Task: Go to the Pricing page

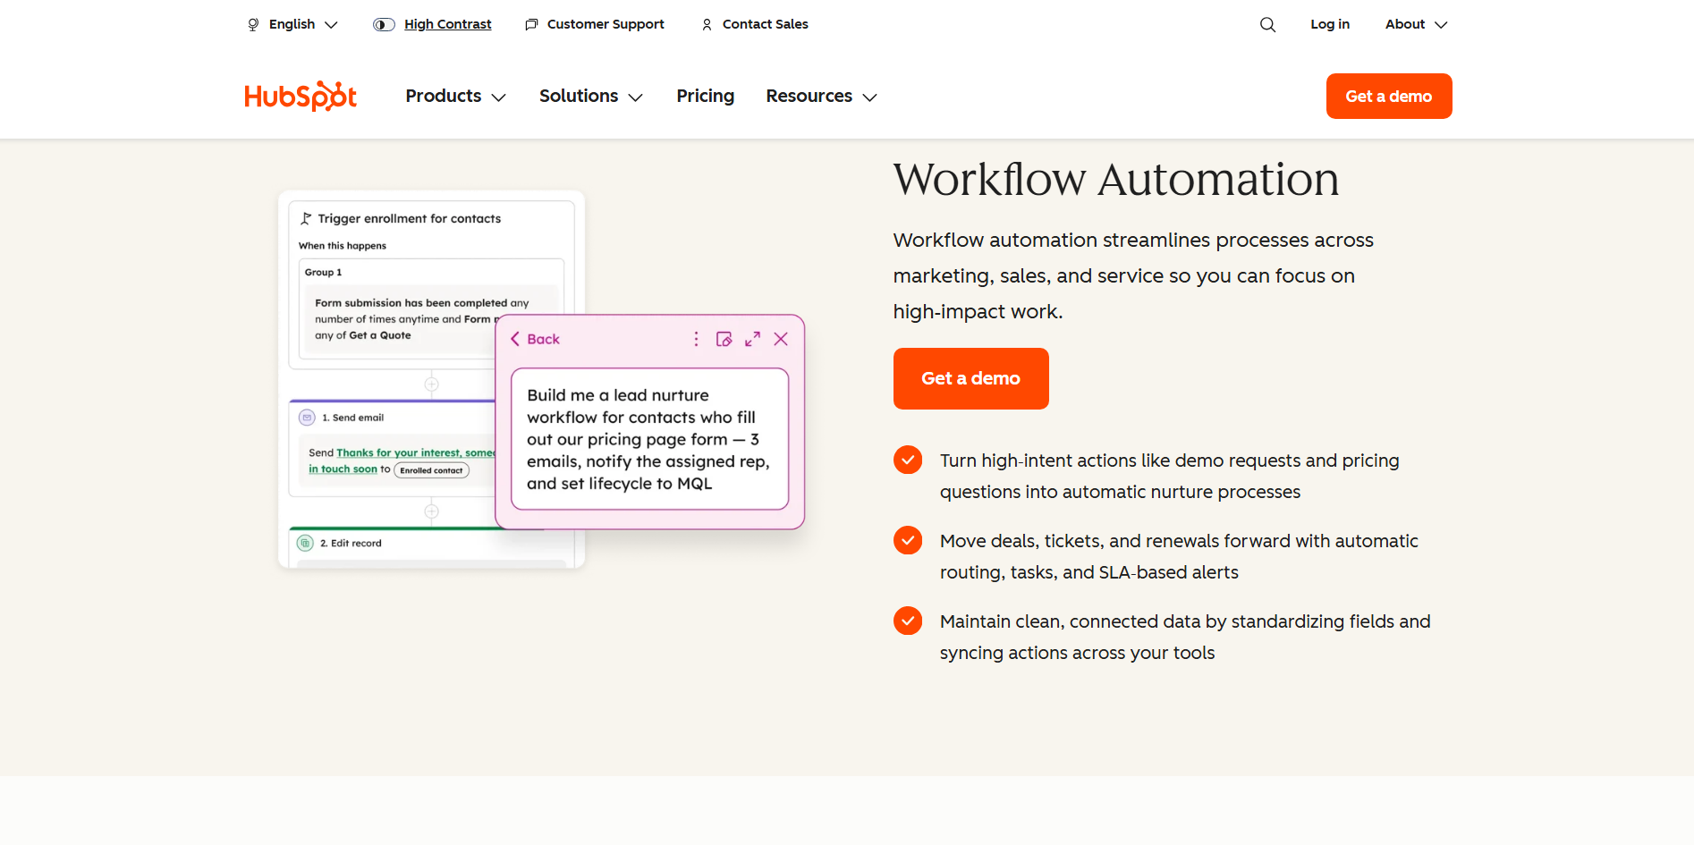Action: [x=705, y=96]
